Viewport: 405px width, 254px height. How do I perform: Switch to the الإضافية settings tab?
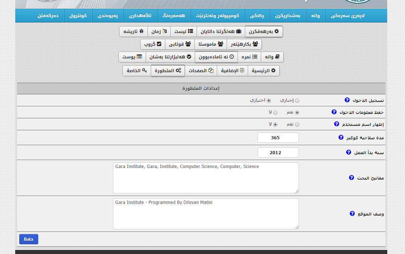(x=232, y=71)
